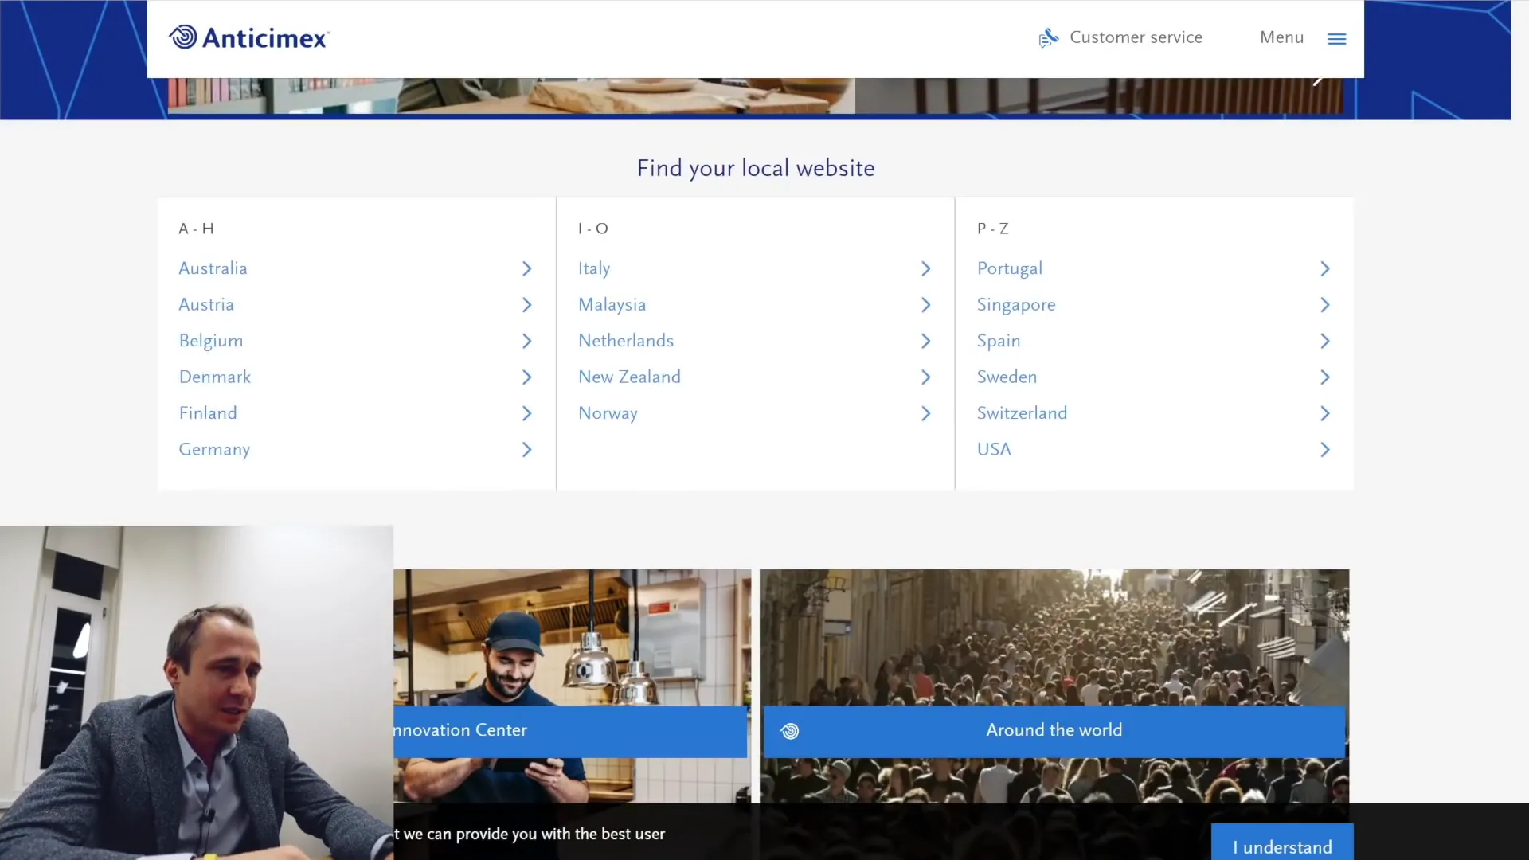1529x860 pixels.
Task: Expand the New Zealand local website link
Action: point(754,377)
